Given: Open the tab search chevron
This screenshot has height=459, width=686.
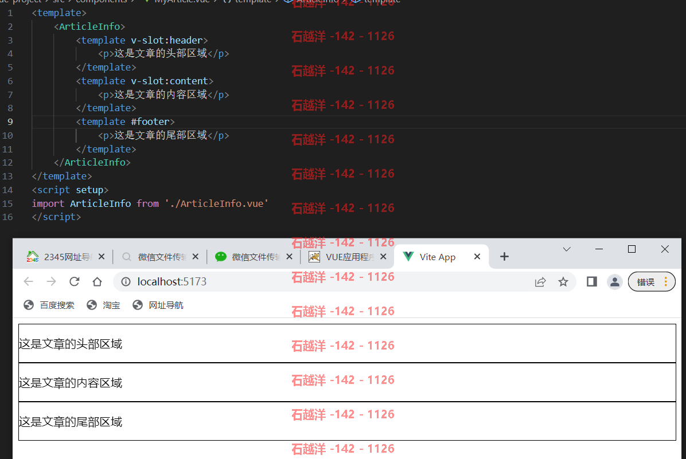Looking at the screenshot, I should 567,249.
